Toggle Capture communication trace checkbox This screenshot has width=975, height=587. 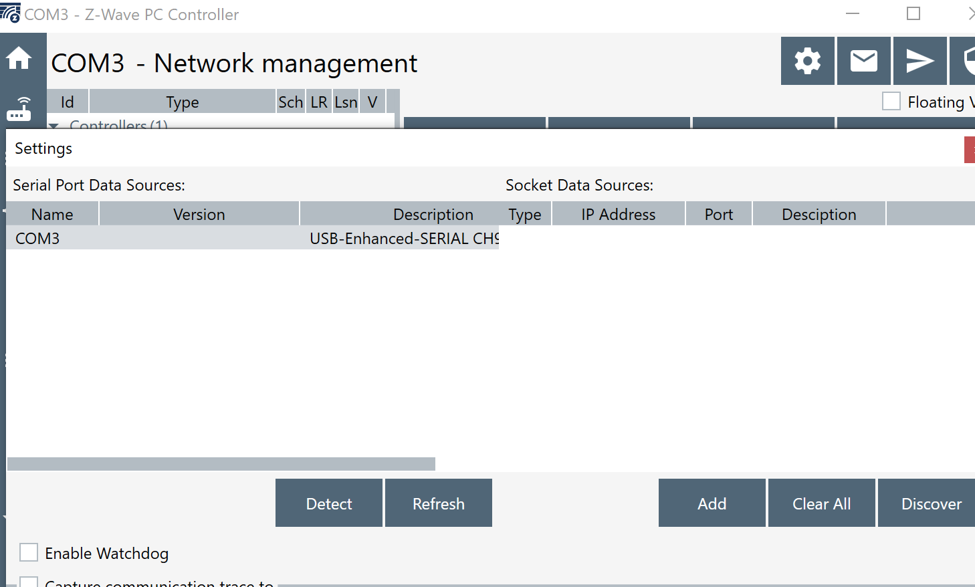click(29, 582)
